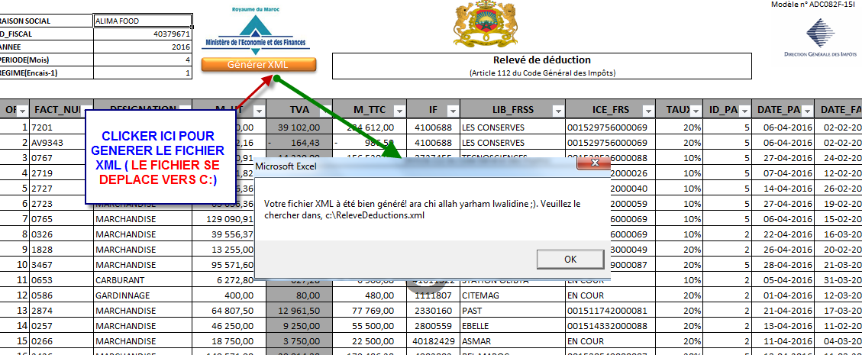Select the CARBURANT designation cell
862x355 pixels.
[x=141, y=280]
